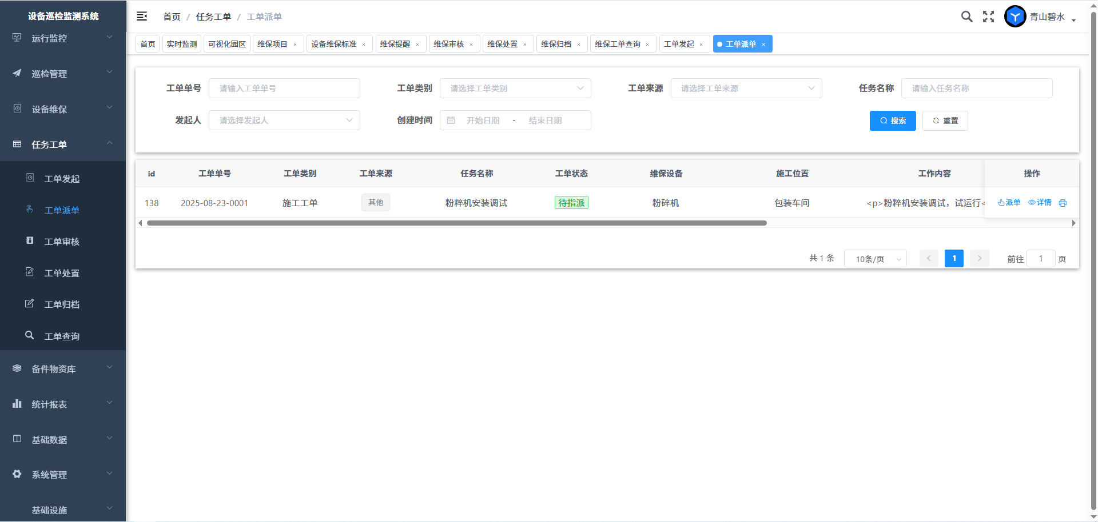This screenshot has width=1098, height=522.
Task: Click the calendar icon in date range
Action: (x=451, y=121)
